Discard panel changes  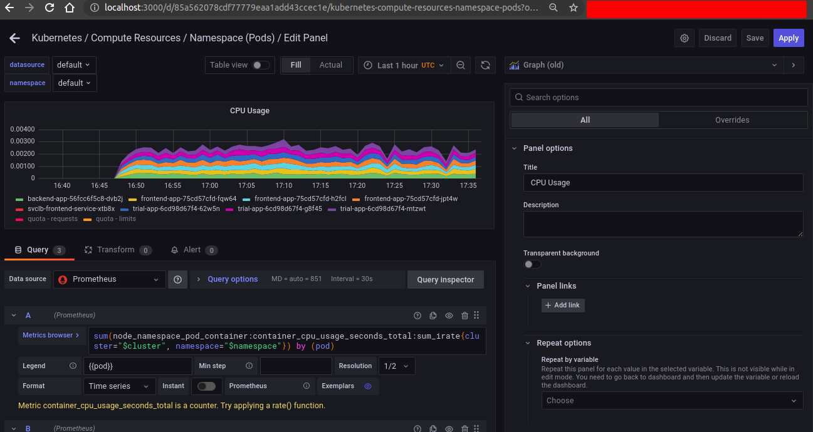click(718, 38)
